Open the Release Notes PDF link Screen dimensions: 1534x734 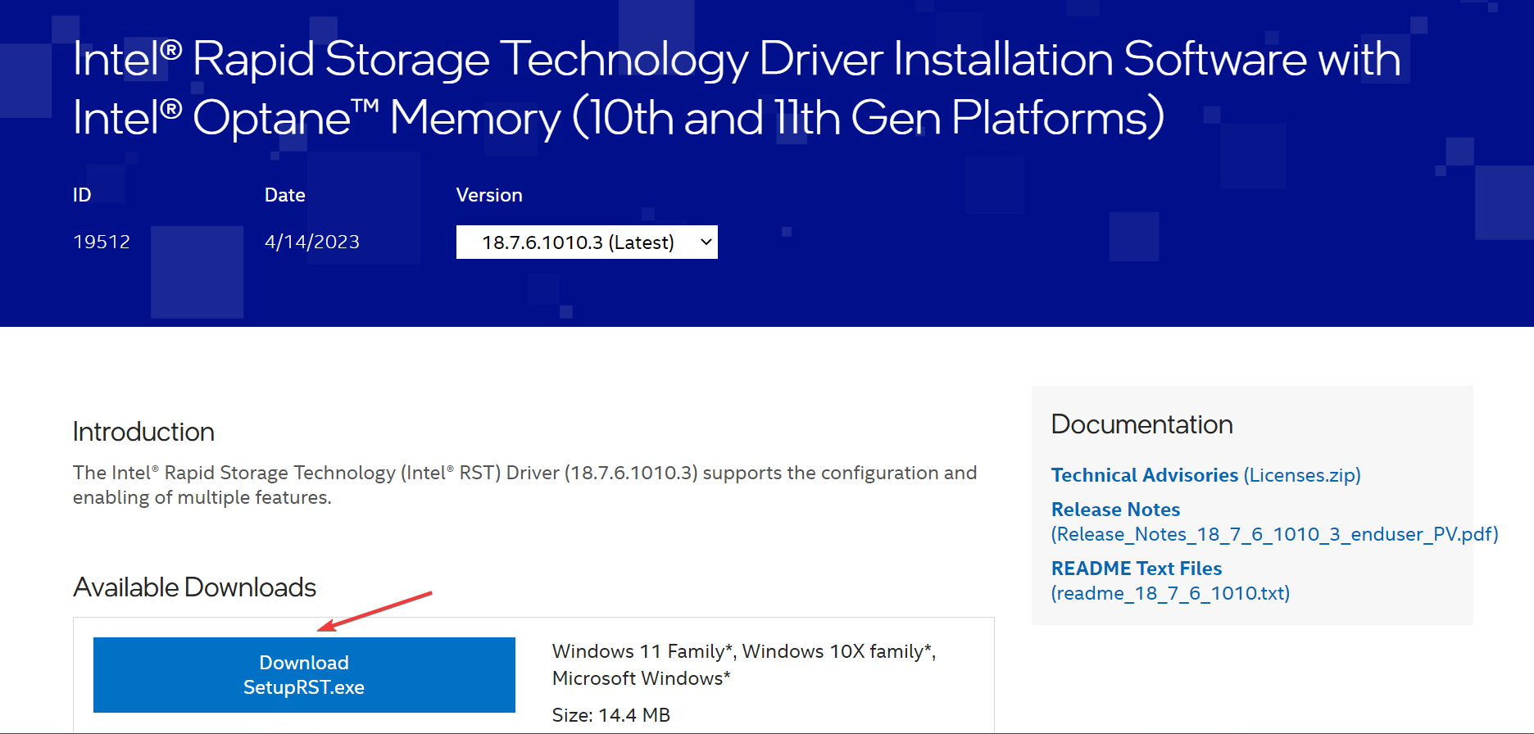pyautogui.click(x=1274, y=522)
